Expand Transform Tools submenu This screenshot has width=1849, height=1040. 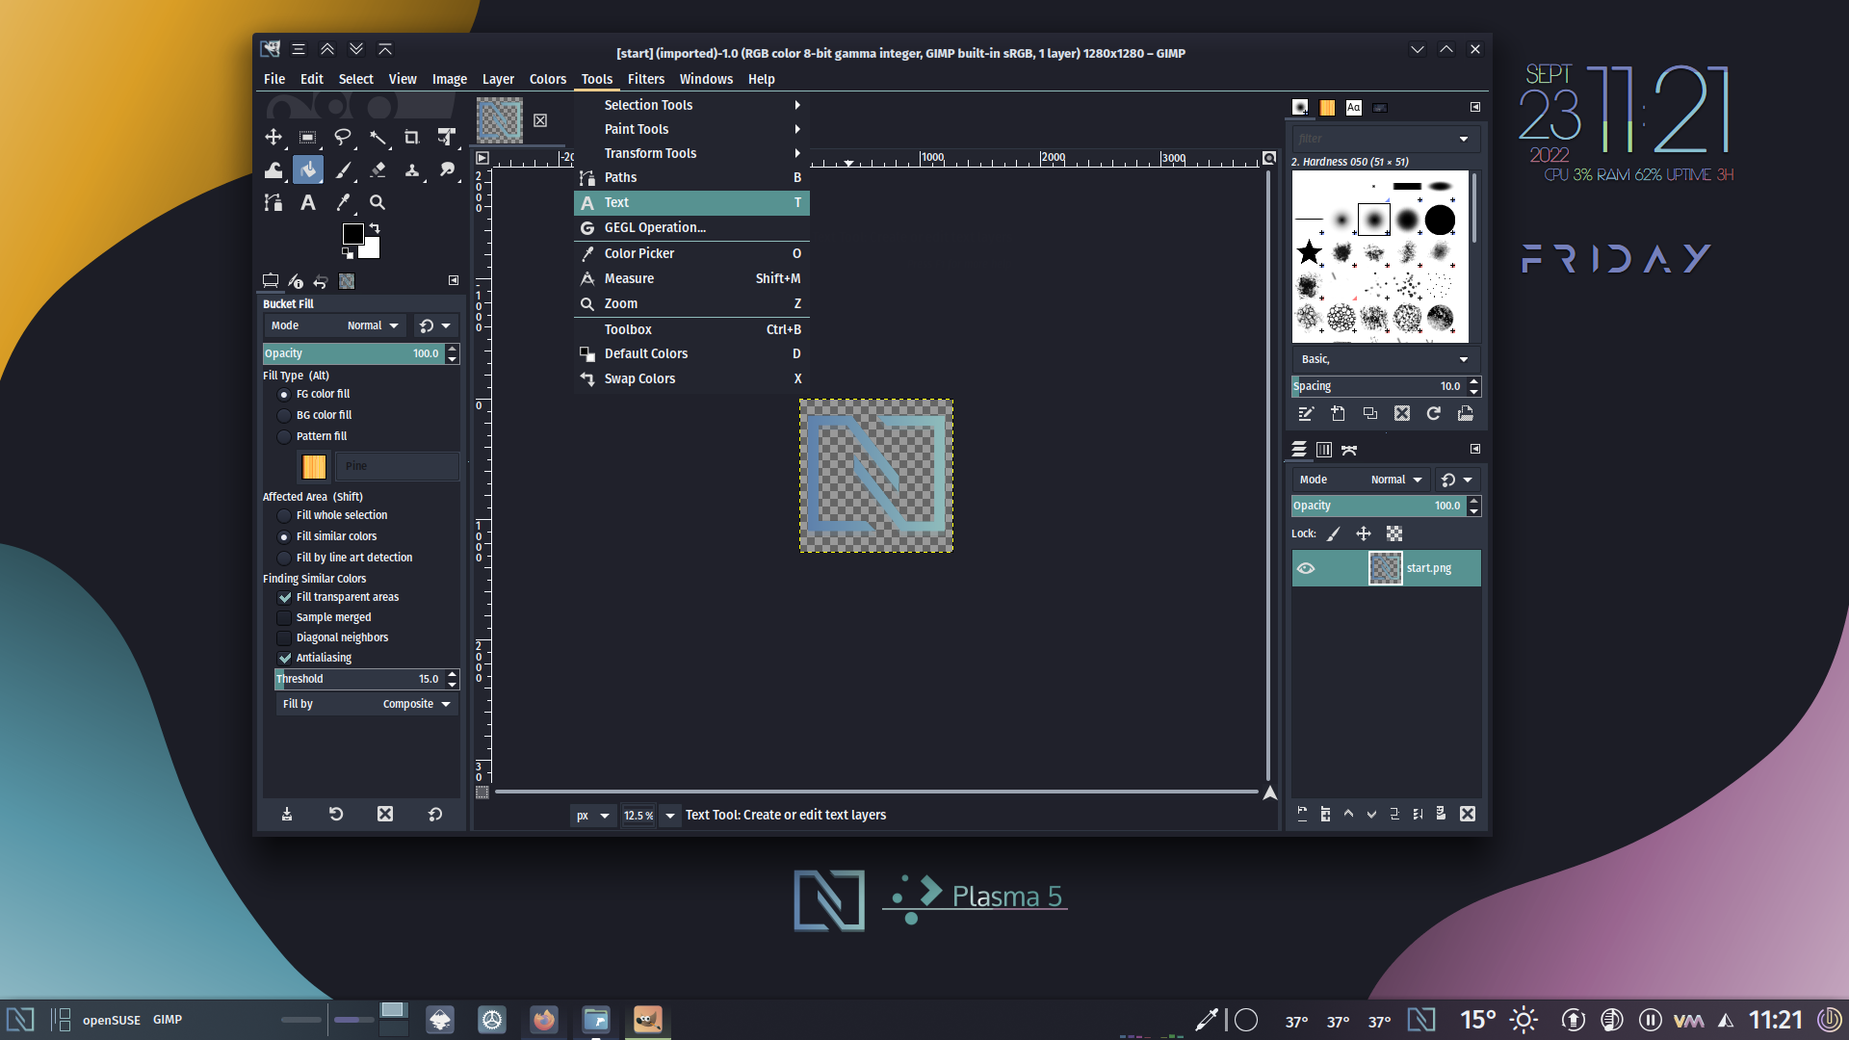click(x=691, y=153)
